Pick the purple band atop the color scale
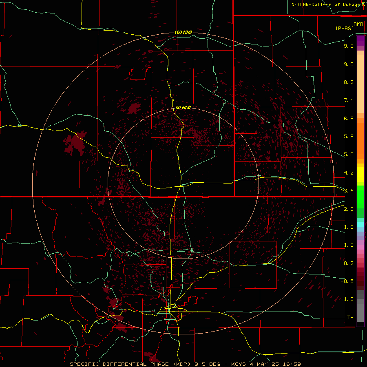The height and width of the screenshot is (367, 367). coord(360,41)
